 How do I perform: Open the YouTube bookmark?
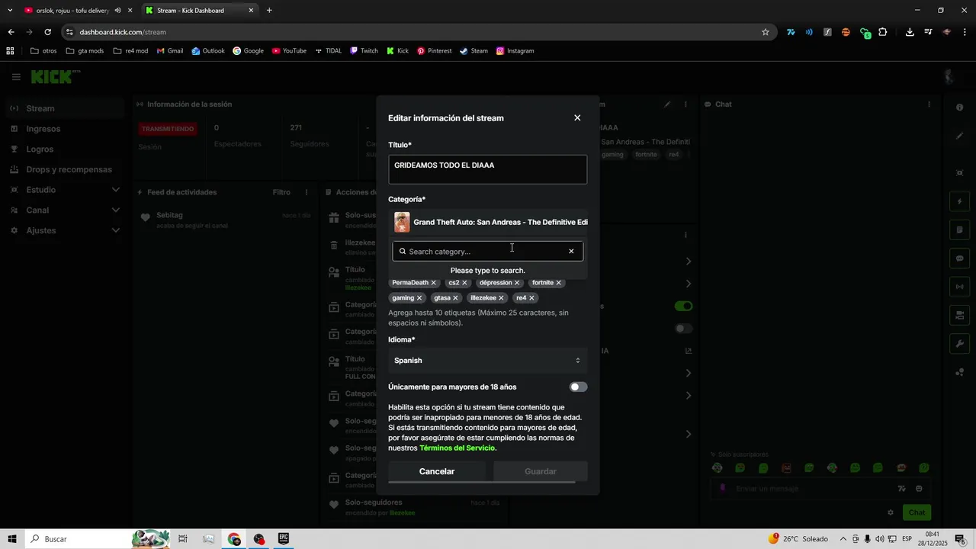(x=289, y=51)
